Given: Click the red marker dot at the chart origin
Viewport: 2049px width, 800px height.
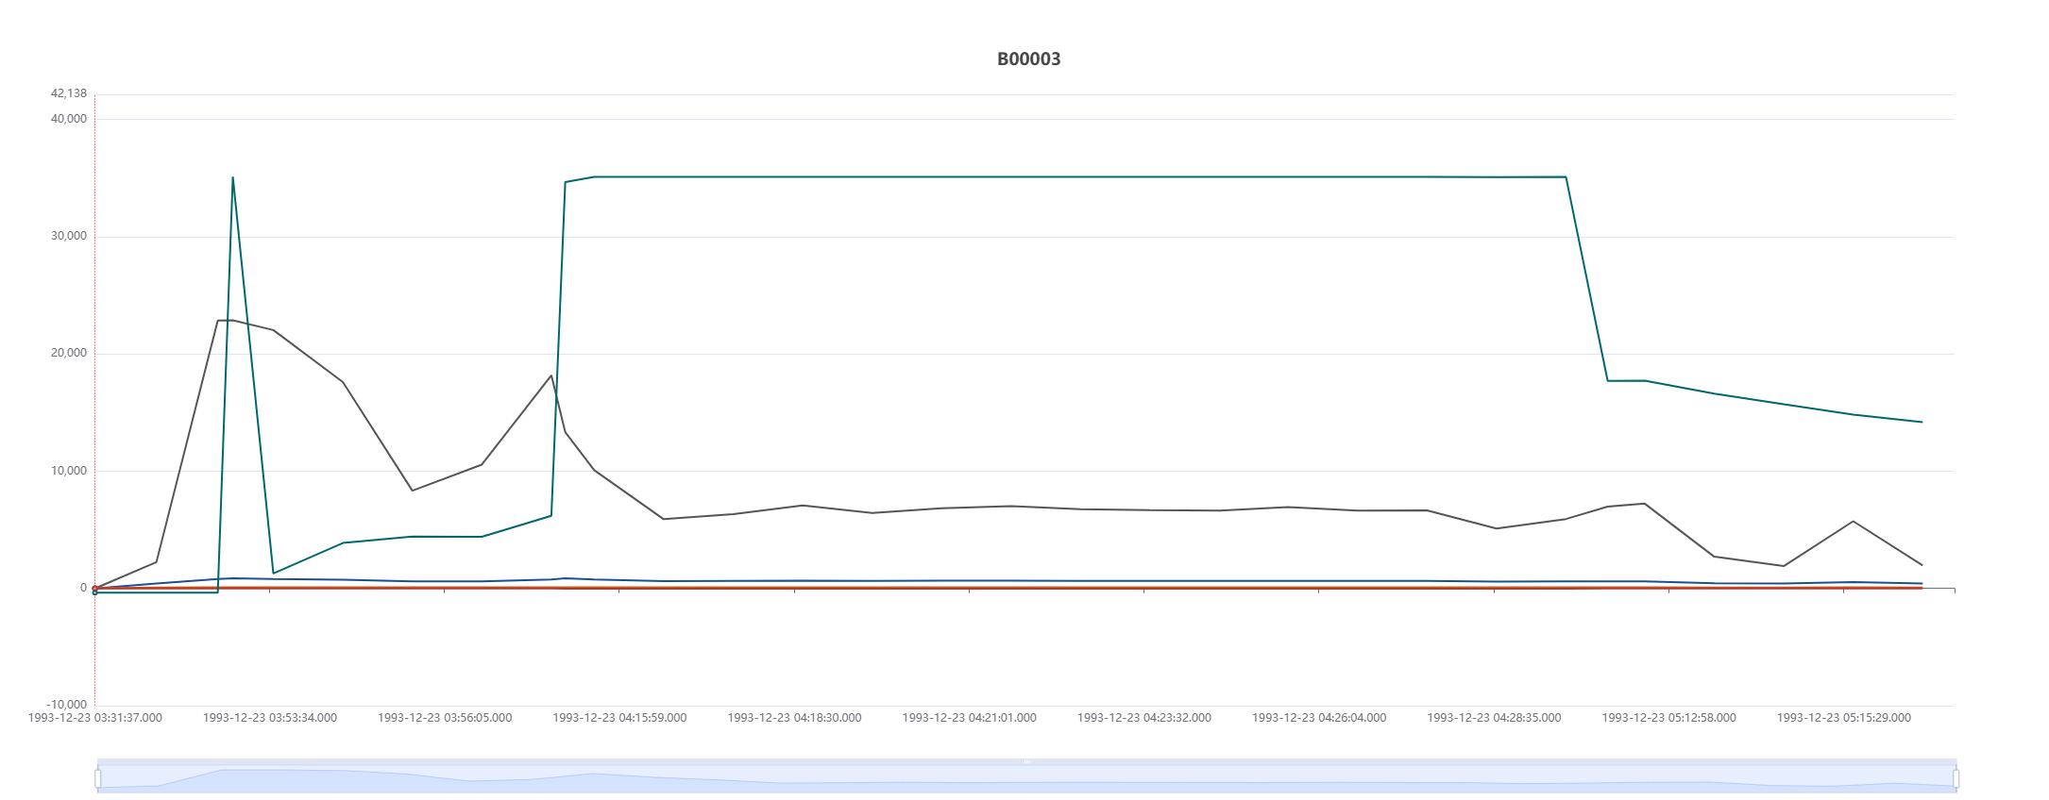Looking at the screenshot, I should pyautogui.click(x=94, y=589).
